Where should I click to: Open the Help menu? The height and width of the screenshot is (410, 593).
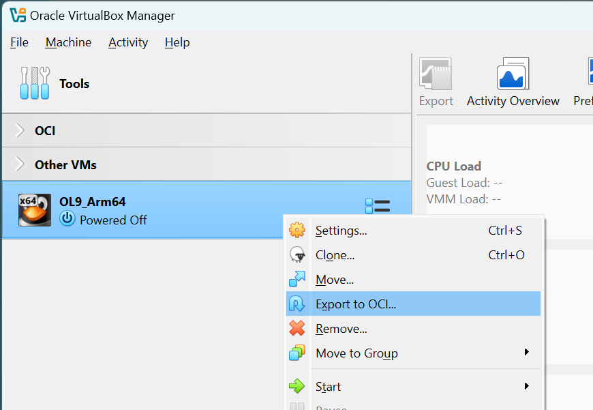(177, 42)
